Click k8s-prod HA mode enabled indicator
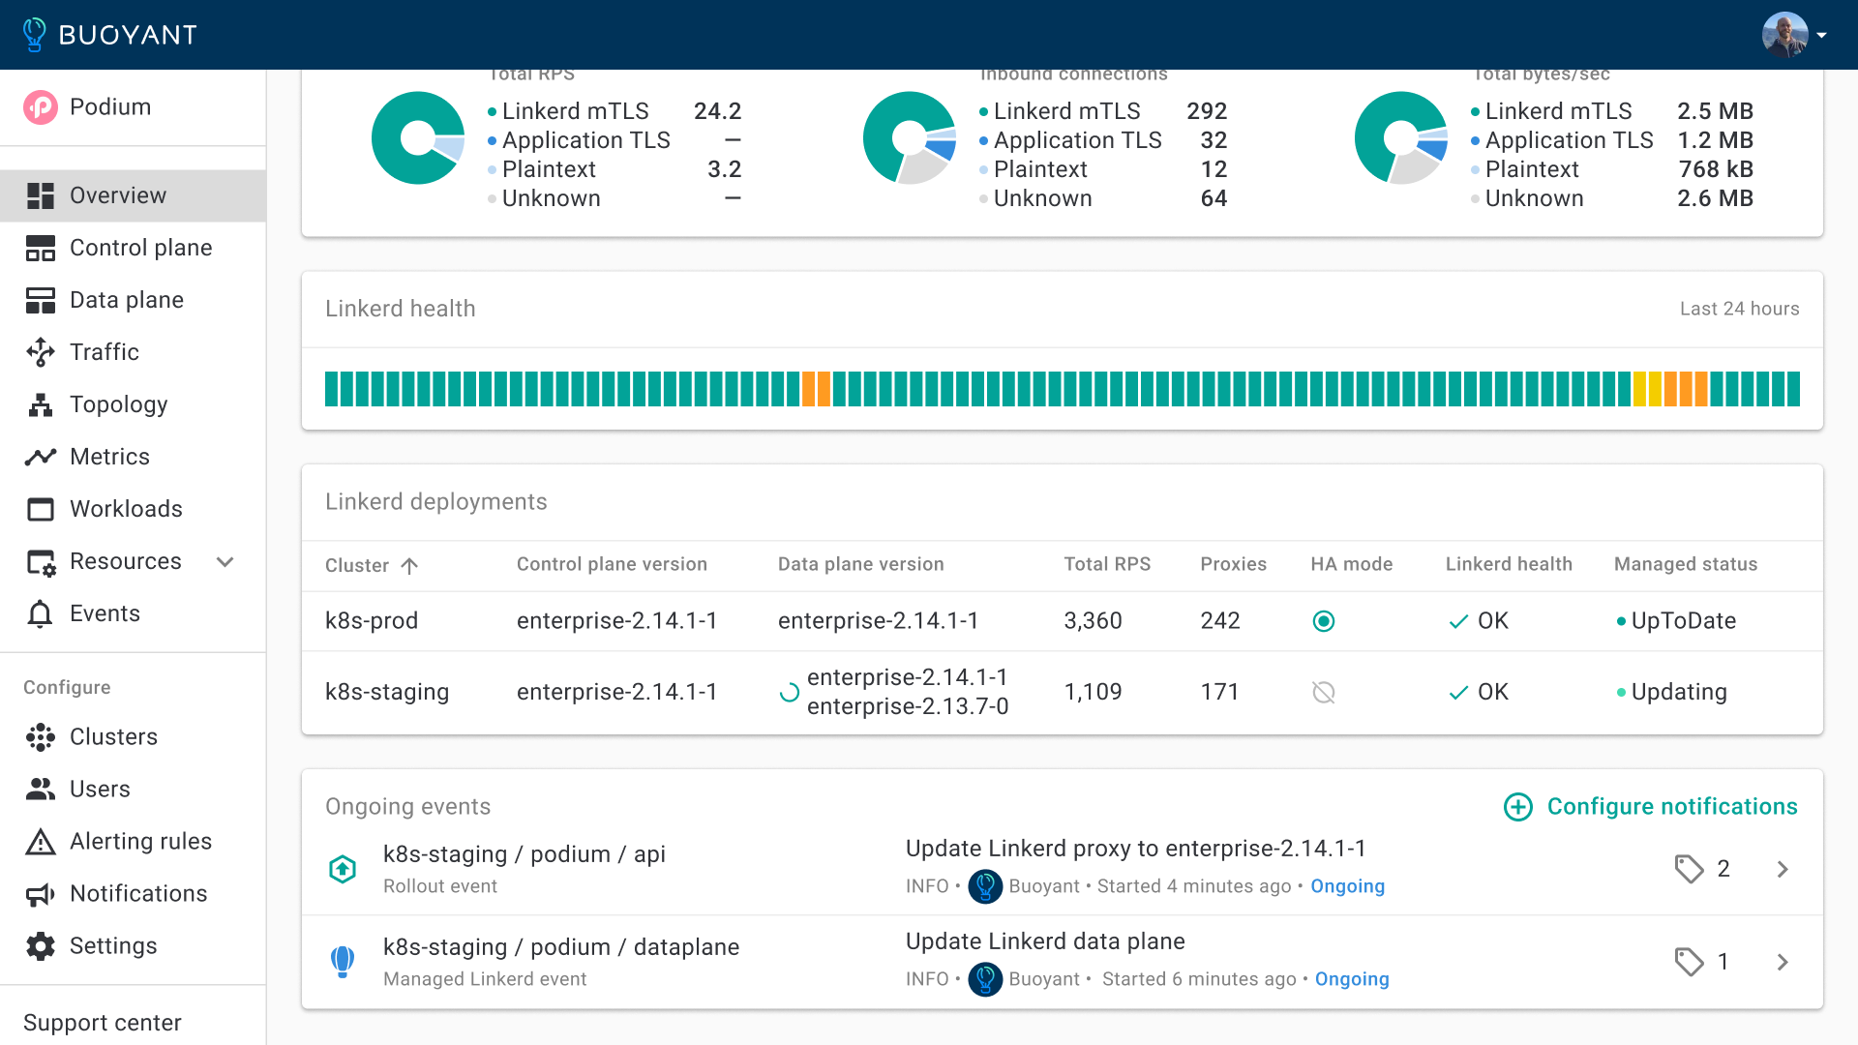The height and width of the screenshot is (1045, 1858). coord(1323,621)
